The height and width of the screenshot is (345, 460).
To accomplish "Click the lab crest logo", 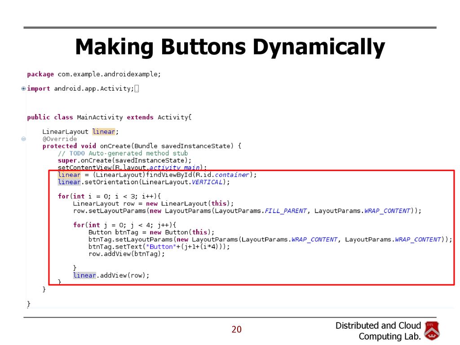I will click(432, 331).
